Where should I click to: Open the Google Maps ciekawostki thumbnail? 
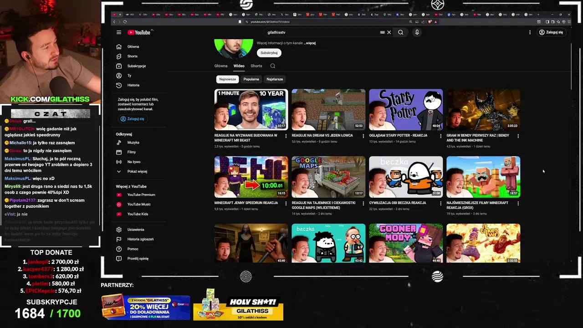[328, 177]
